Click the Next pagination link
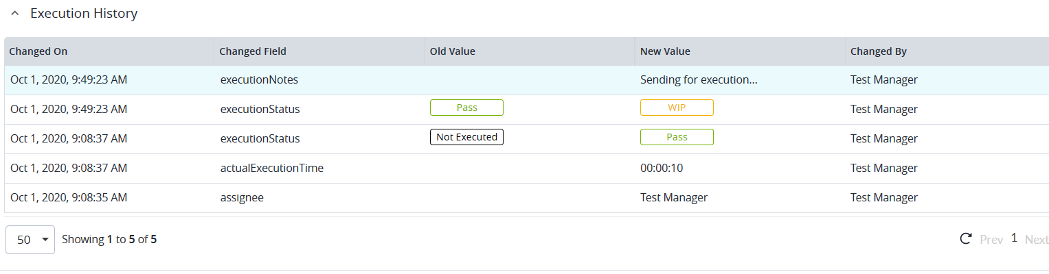Viewport: 1049px width, 274px height. pyautogui.click(x=1036, y=240)
